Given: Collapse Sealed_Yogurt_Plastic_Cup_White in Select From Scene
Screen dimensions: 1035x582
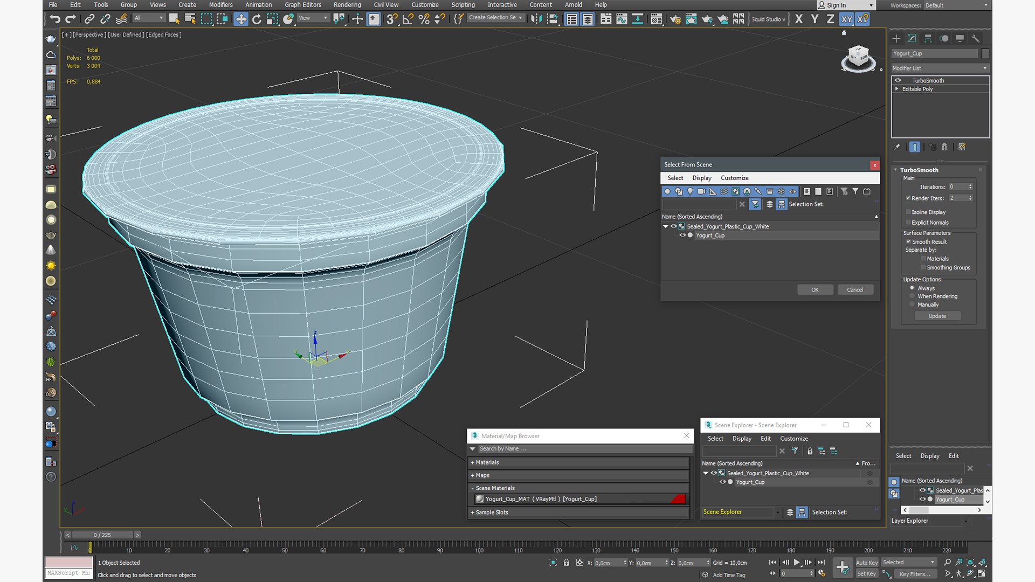Looking at the screenshot, I should coord(666,226).
